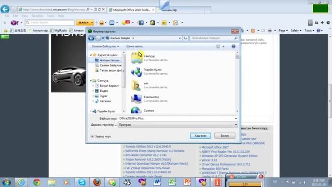Click the Cancel (Болих) button in the dialog

tap(225, 136)
